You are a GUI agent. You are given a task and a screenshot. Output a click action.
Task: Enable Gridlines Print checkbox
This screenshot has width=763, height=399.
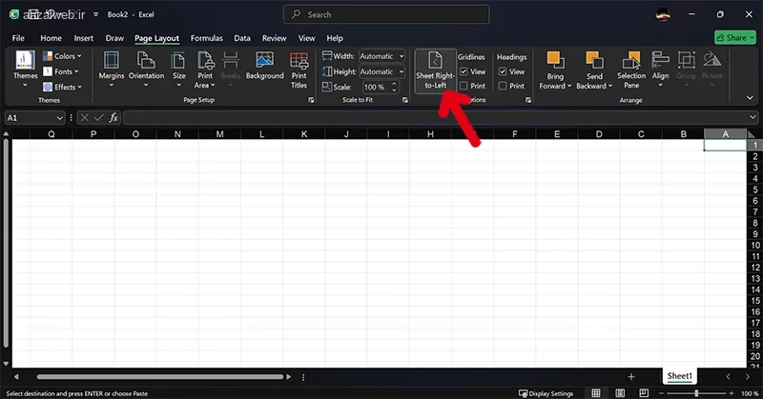[x=464, y=86]
